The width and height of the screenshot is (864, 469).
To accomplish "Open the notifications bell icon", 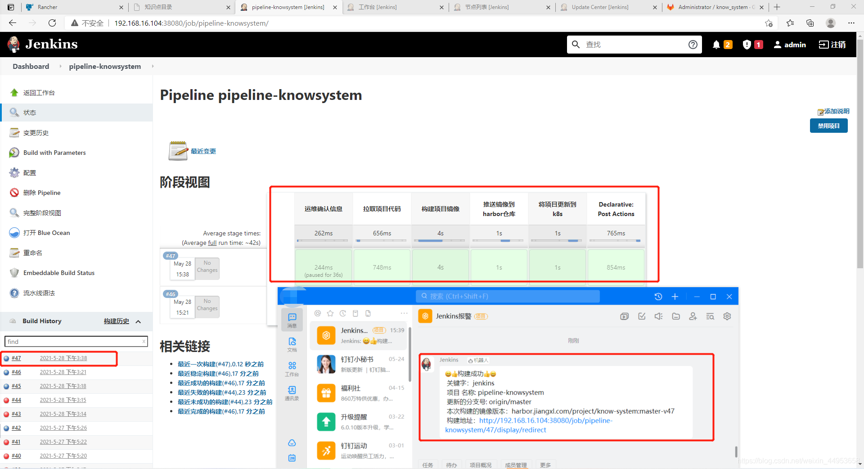I will (x=716, y=45).
